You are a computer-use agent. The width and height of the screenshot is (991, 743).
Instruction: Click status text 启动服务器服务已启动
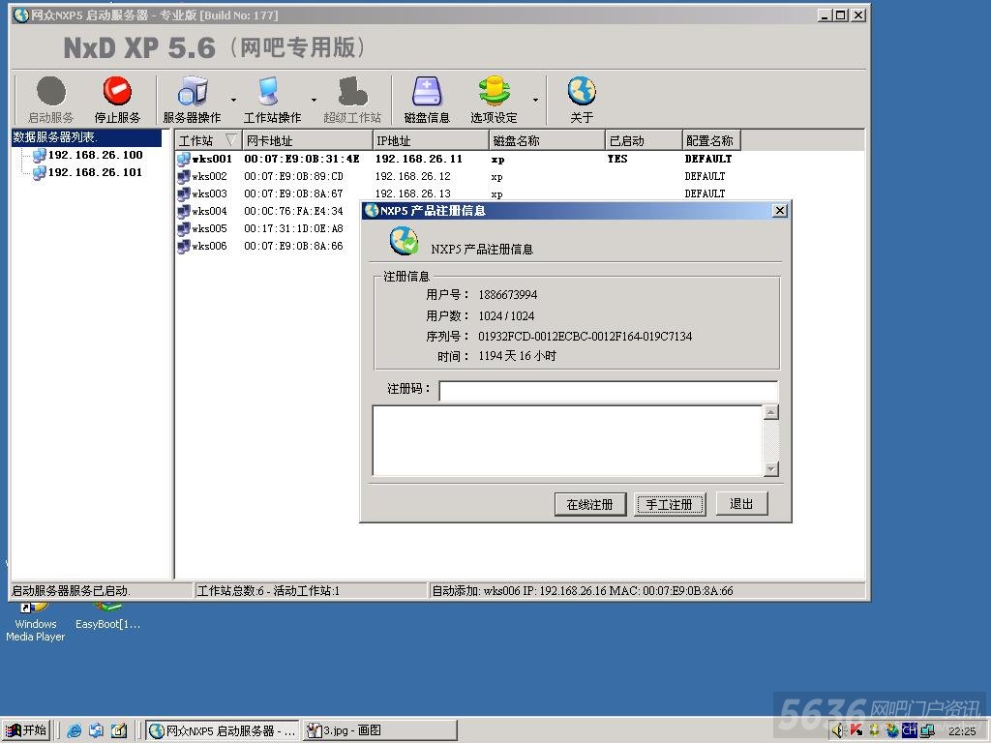(x=71, y=591)
